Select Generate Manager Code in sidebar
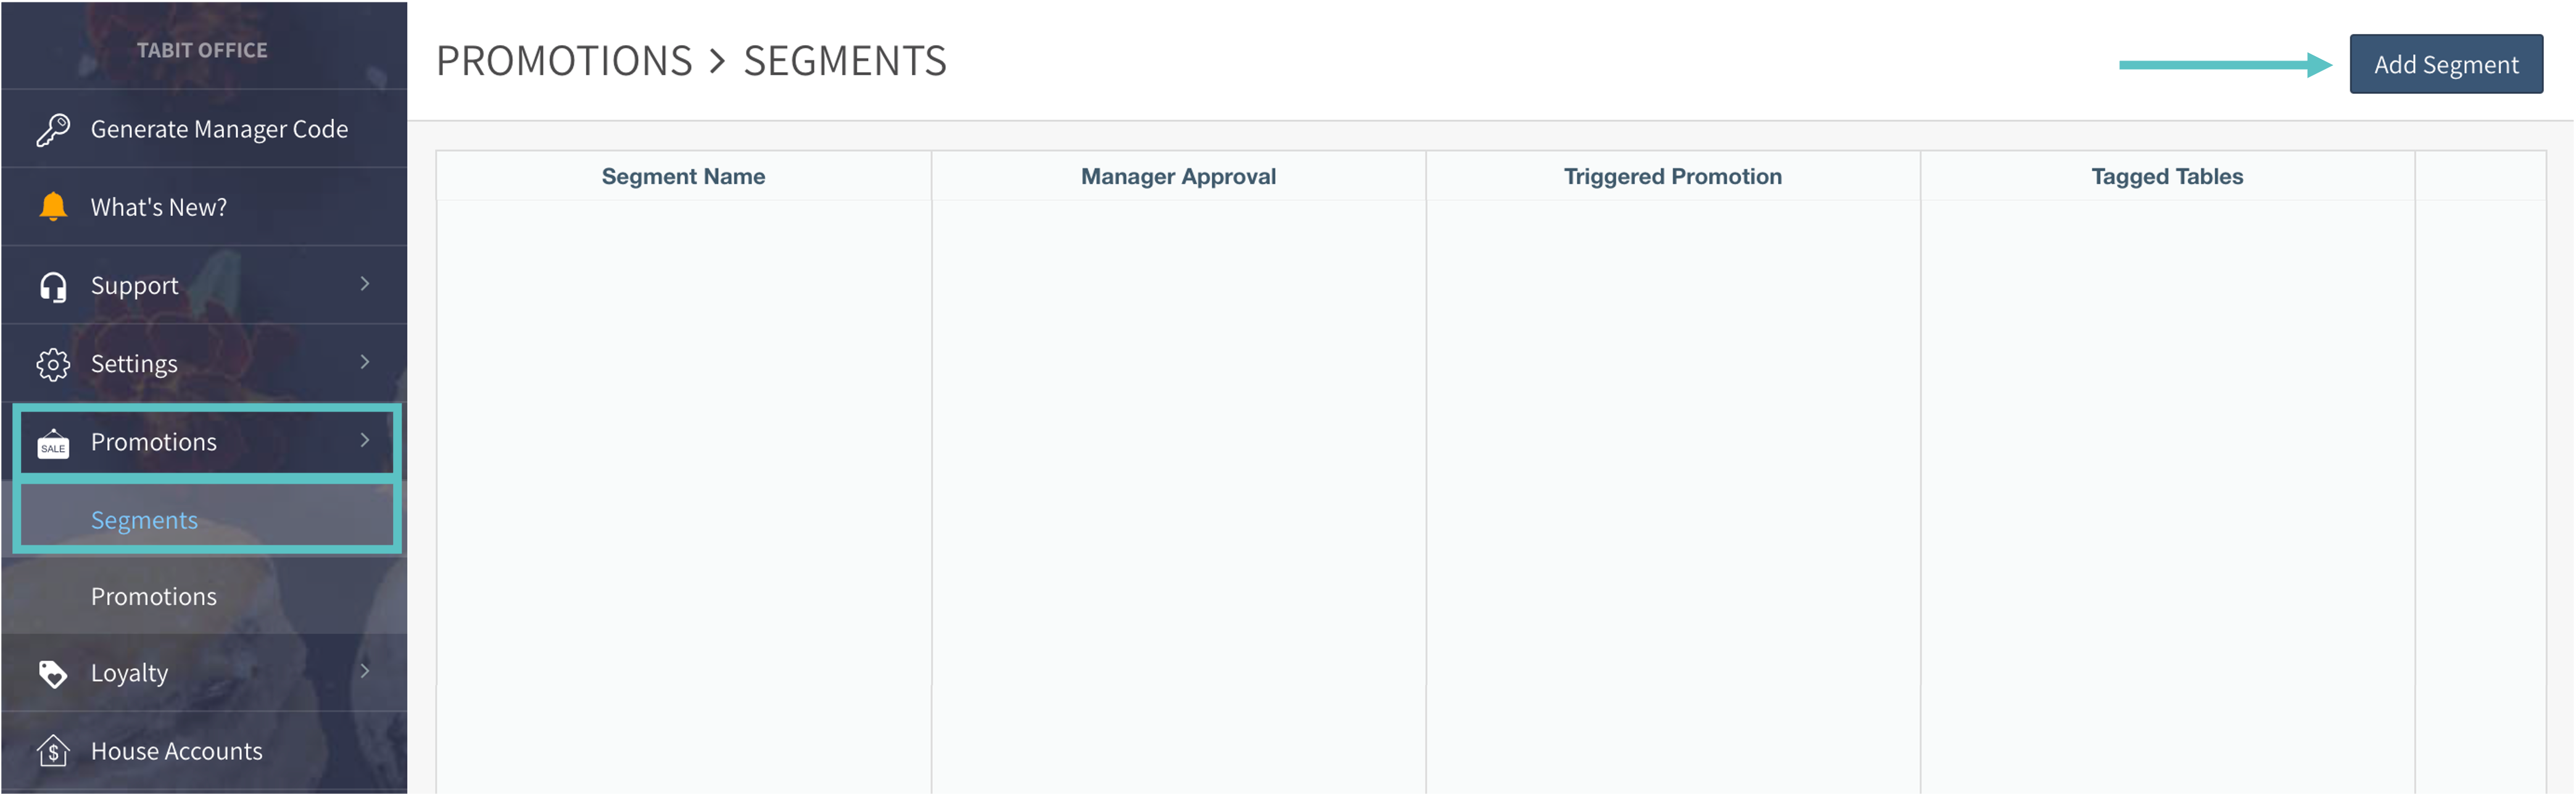Image resolution: width=2576 pixels, height=794 pixels. coord(219,130)
